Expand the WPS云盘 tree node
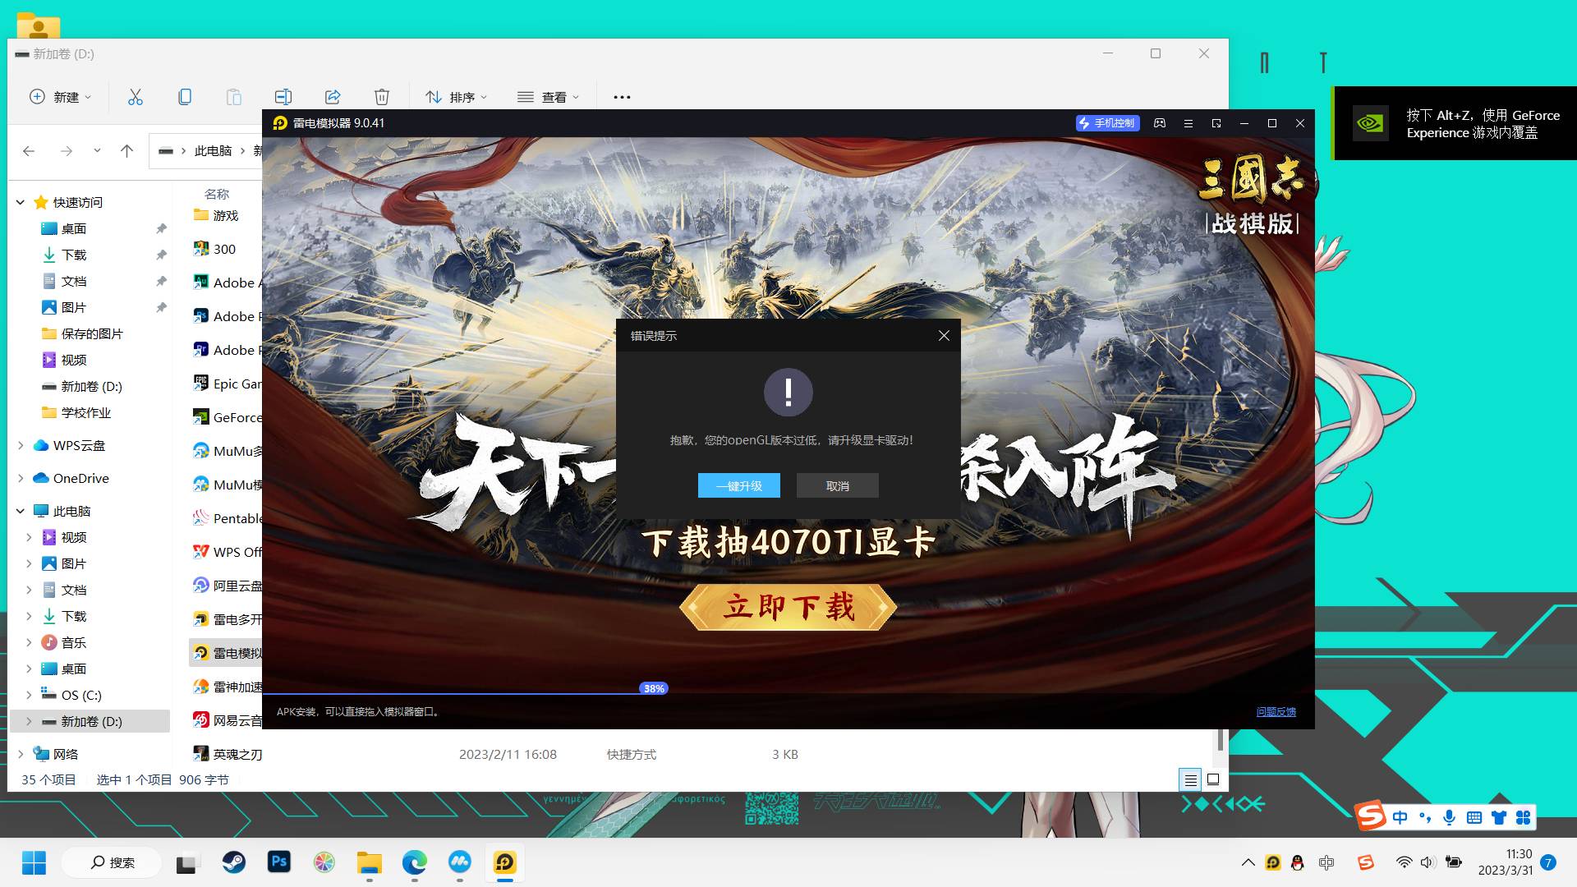The width and height of the screenshot is (1577, 887). tap(21, 445)
